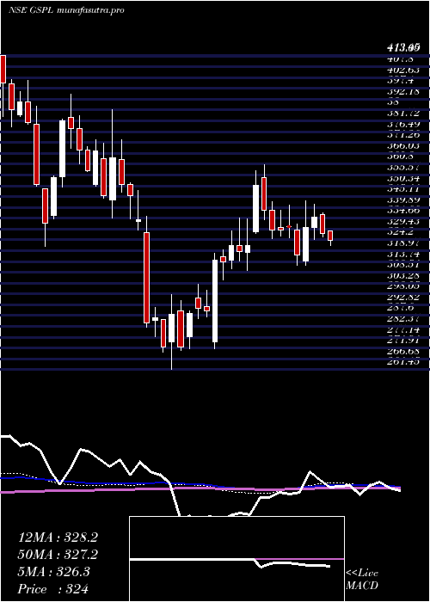This screenshot has width=430, height=602.
Task: Select the 402.63 price level label
Action: [x=403, y=70]
